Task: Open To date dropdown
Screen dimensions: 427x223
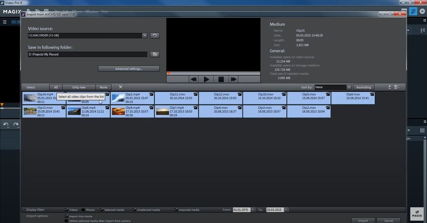Action: [x=286, y=210]
